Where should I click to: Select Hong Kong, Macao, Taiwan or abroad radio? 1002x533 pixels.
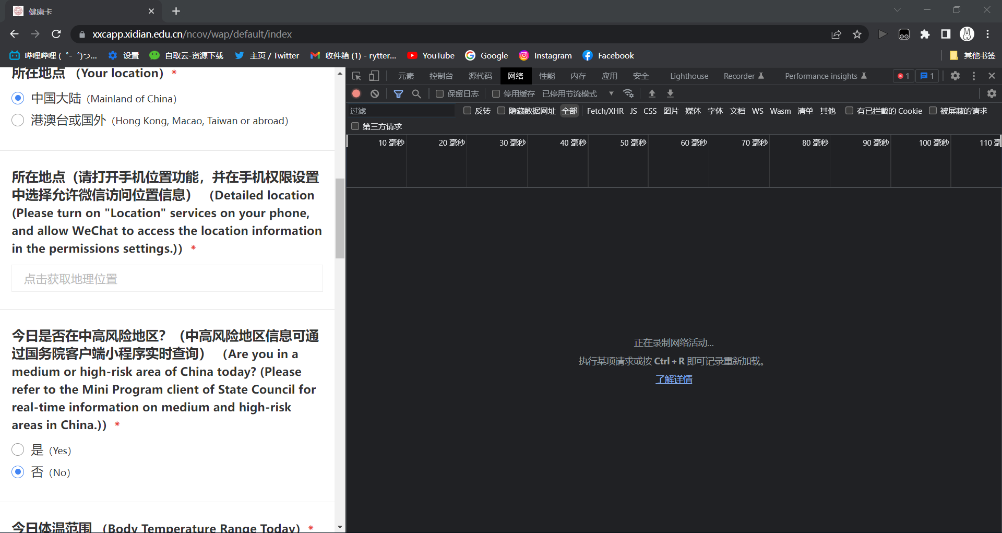(18, 120)
